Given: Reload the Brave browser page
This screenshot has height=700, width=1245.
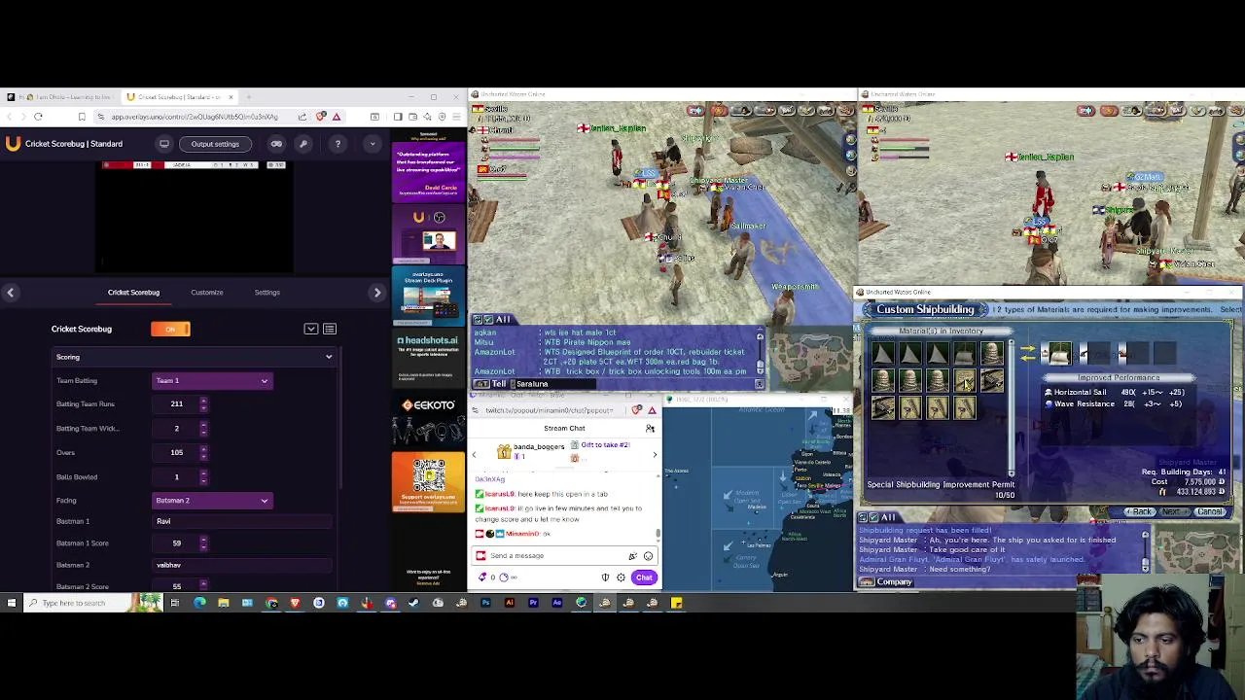Looking at the screenshot, I should [x=38, y=117].
